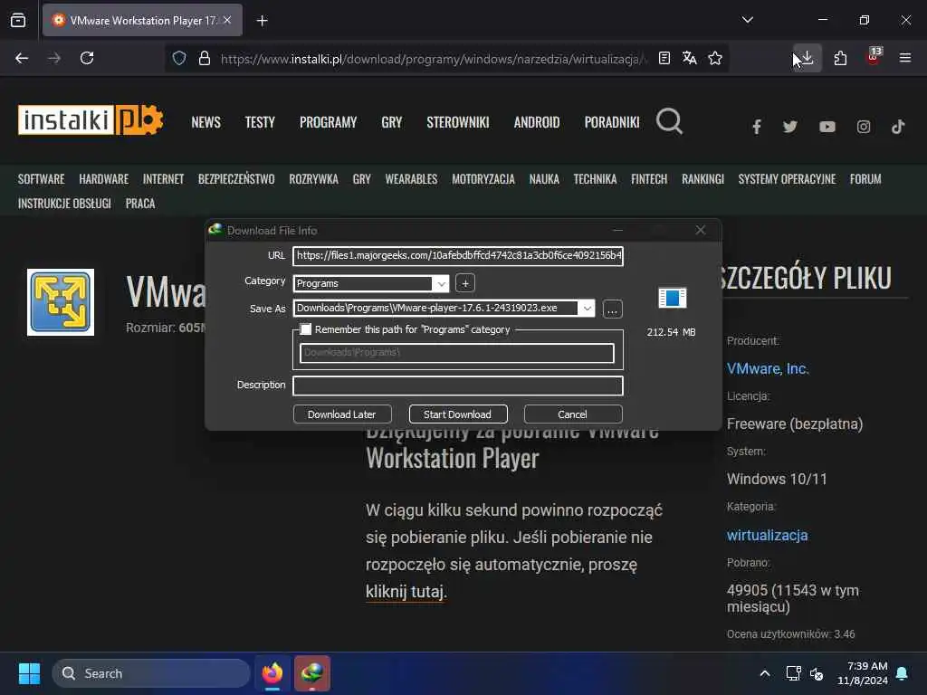Show hidden system tray icons
The height and width of the screenshot is (695, 927).
coord(764,673)
